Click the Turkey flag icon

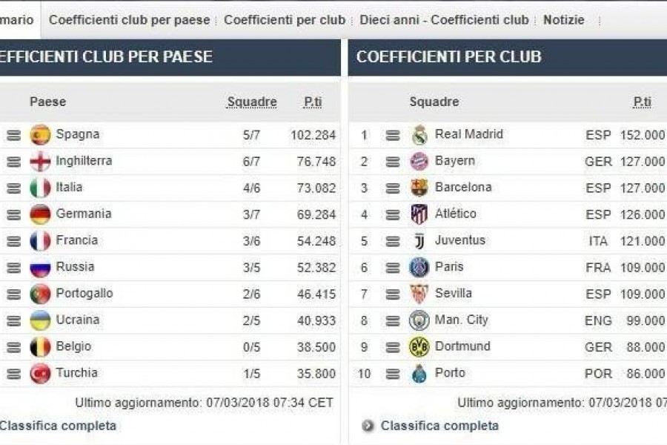tap(41, 374)
